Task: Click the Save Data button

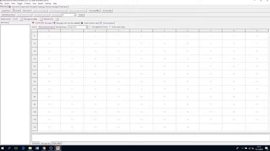Action: pos(16,10)
